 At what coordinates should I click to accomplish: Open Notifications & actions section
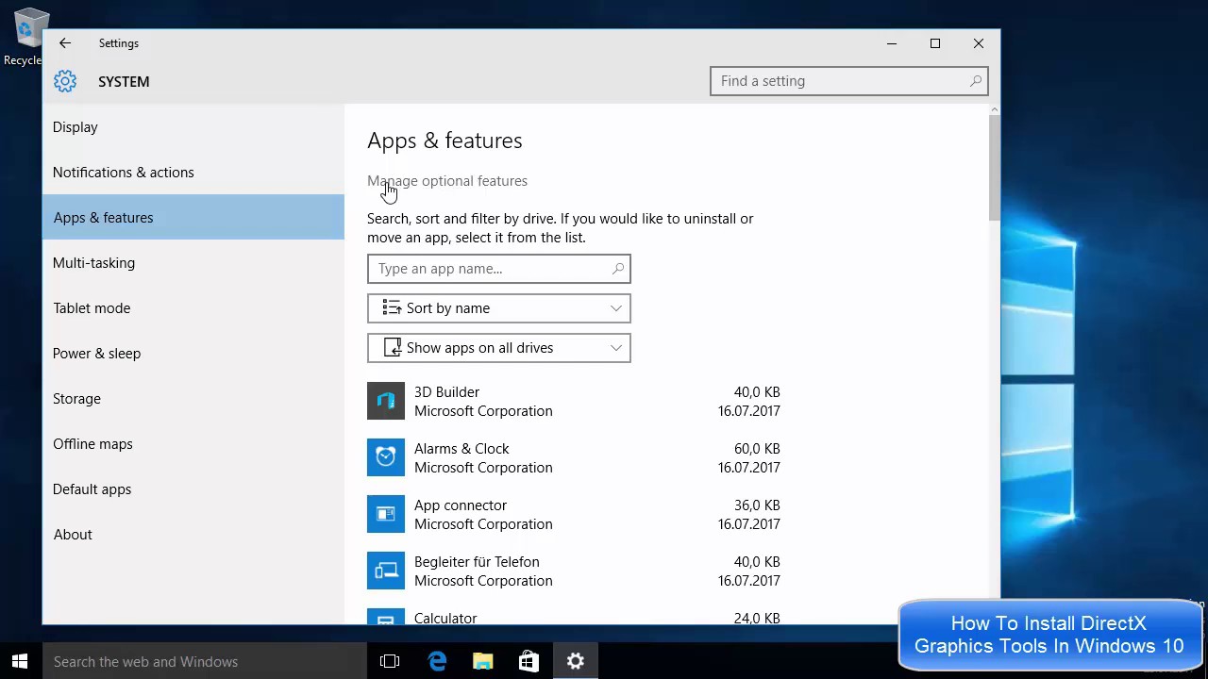(x=193, y=173)
